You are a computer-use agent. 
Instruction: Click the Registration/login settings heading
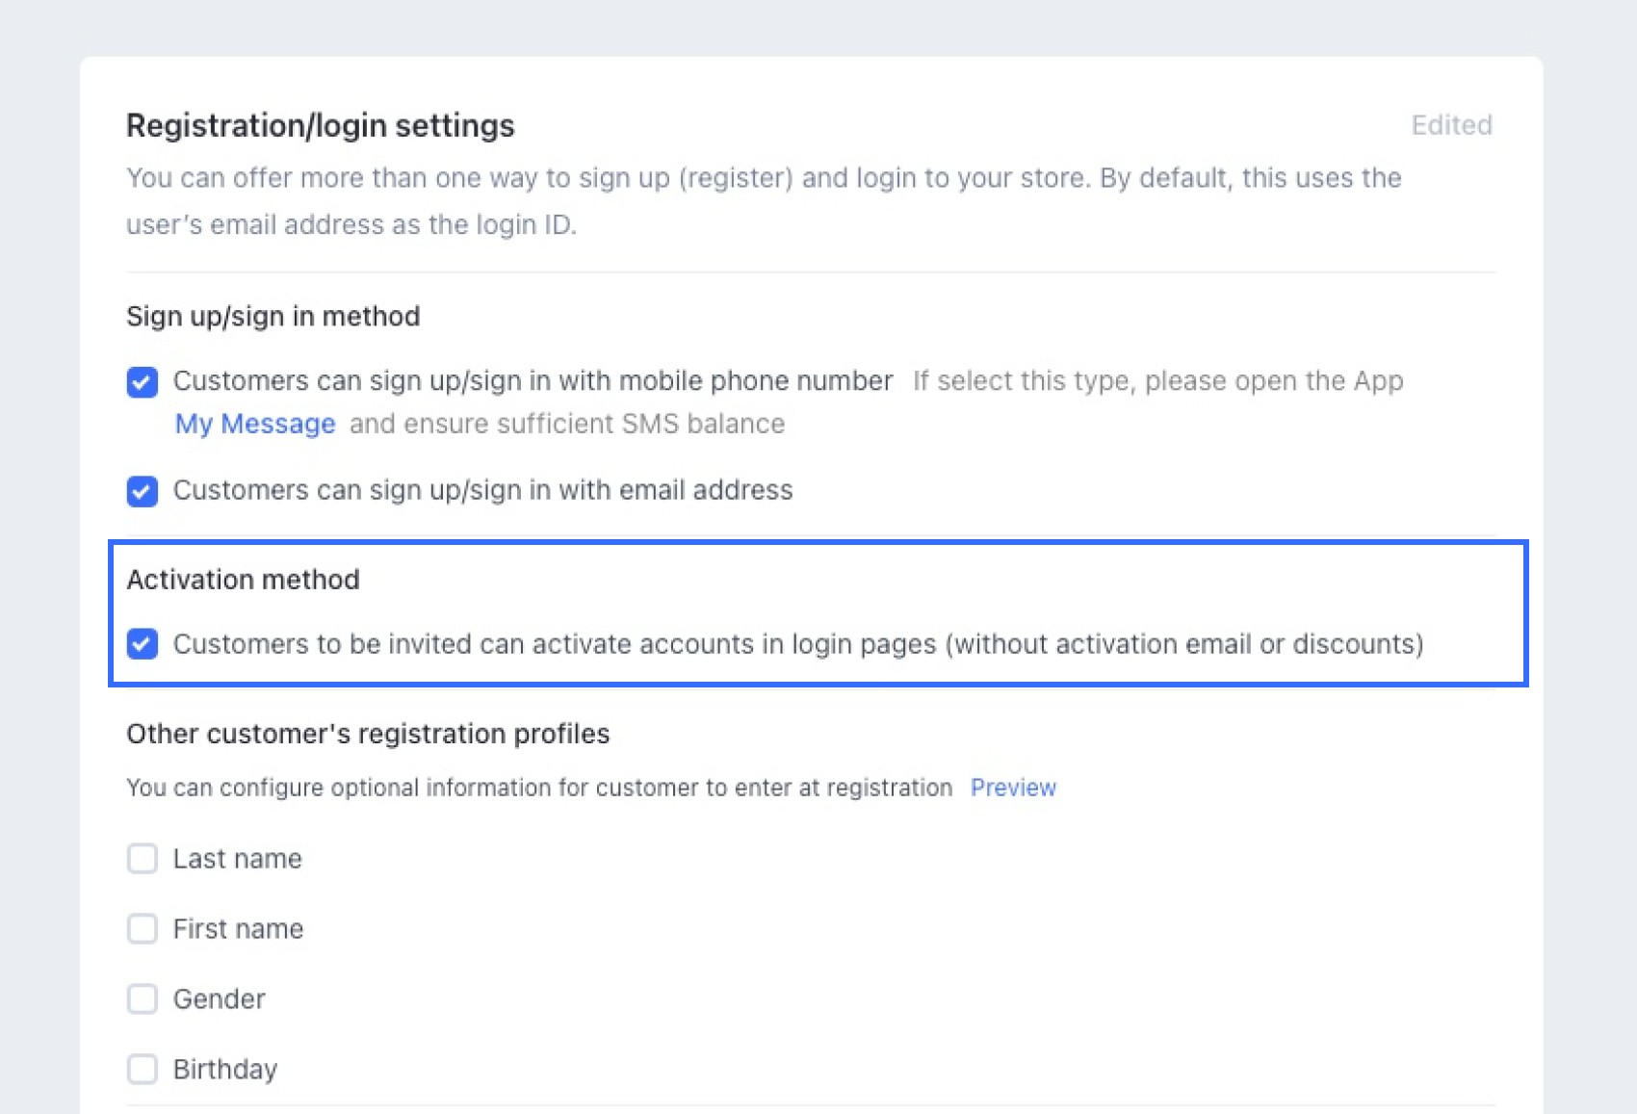(x=321, y=126)
